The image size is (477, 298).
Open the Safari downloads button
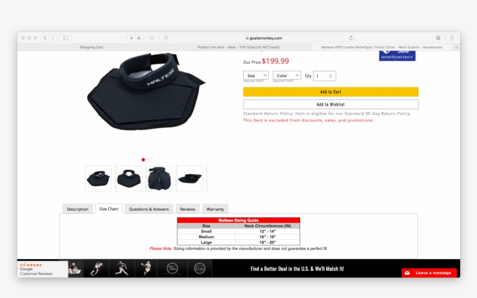[x=438, y=38]
